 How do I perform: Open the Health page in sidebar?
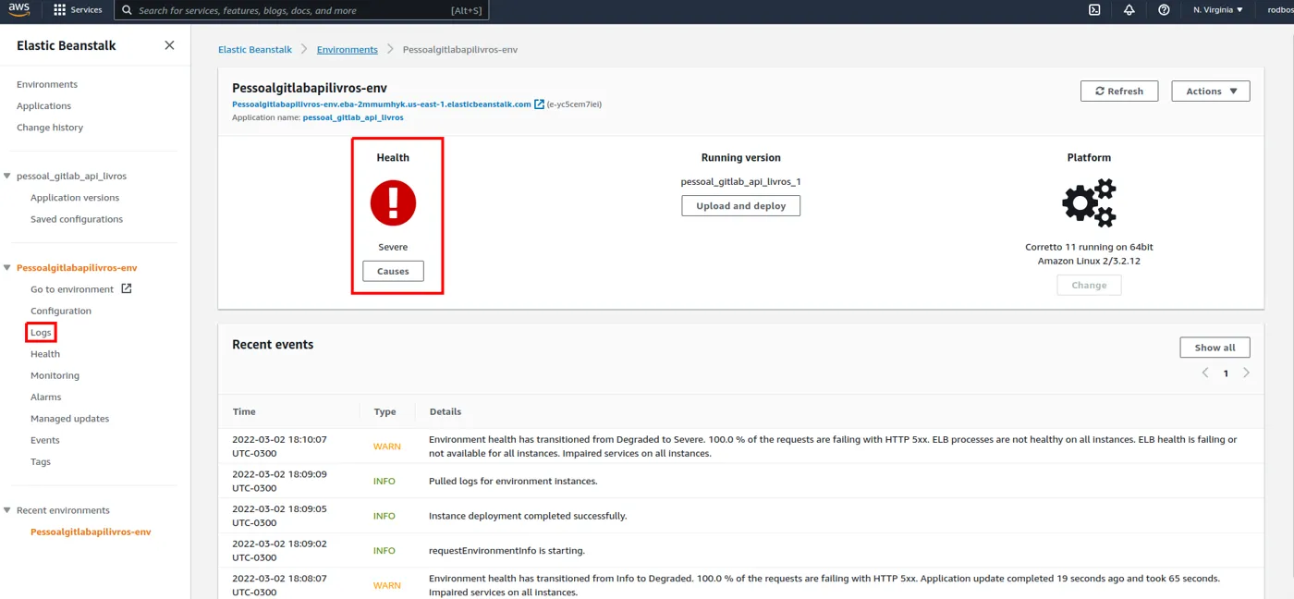[45, 354]
